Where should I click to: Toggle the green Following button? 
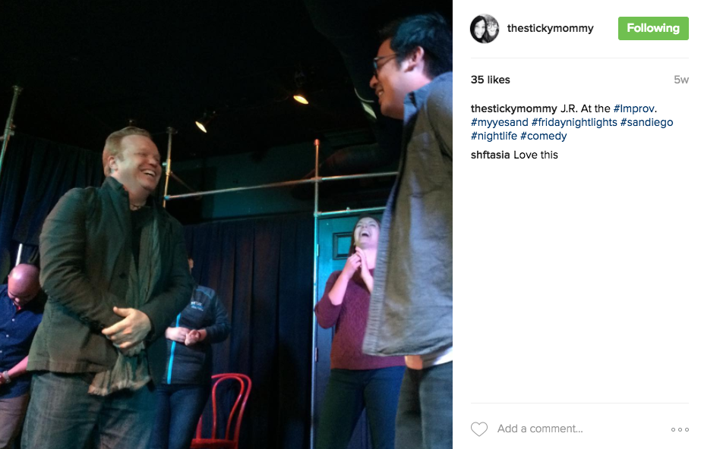pyautogui.click(x=653, y=28)
